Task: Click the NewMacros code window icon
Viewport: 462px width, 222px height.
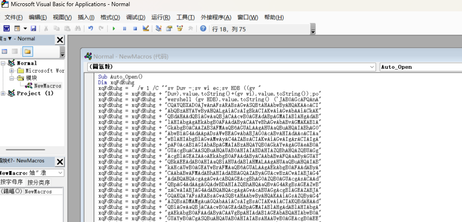Action: [88, 56]
